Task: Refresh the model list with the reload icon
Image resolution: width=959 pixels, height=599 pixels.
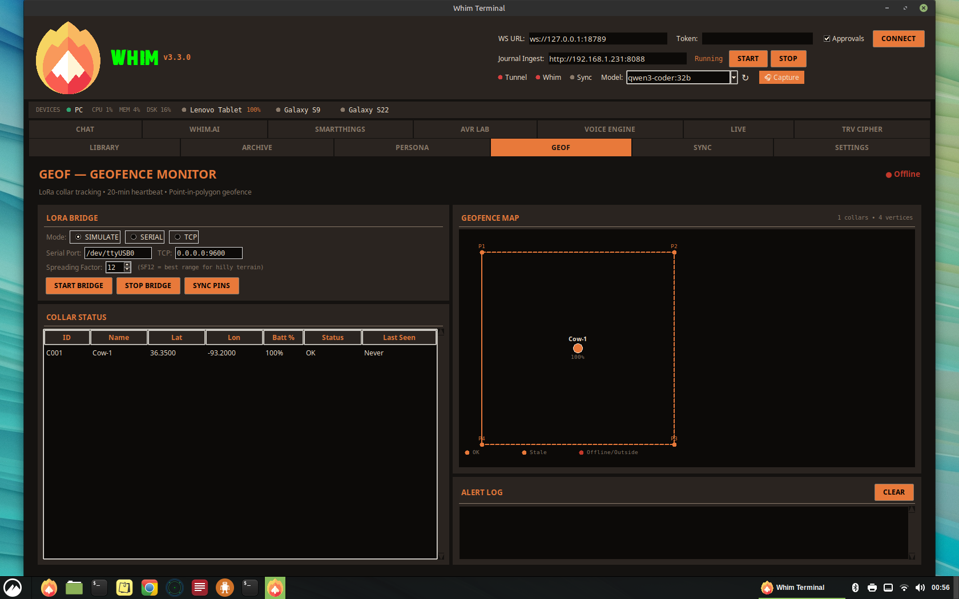Action: (746, 77)
